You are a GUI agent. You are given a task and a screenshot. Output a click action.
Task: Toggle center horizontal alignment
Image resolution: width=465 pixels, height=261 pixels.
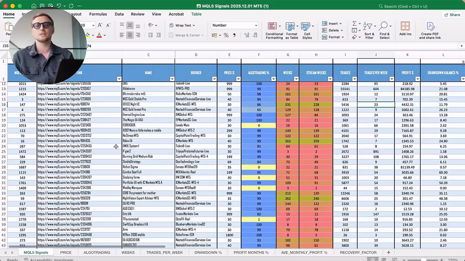[x=130, y=35]
